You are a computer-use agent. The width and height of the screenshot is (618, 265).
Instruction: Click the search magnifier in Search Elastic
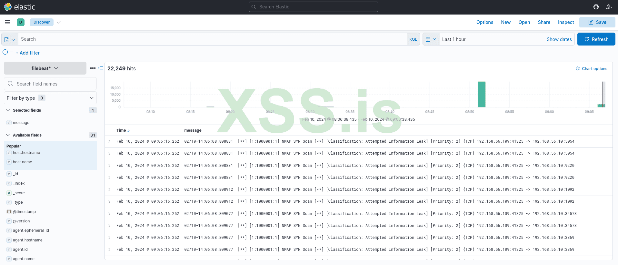[x=254, y=7]
